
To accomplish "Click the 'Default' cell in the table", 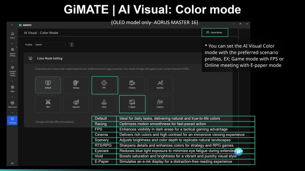I will tap(104, 118).
